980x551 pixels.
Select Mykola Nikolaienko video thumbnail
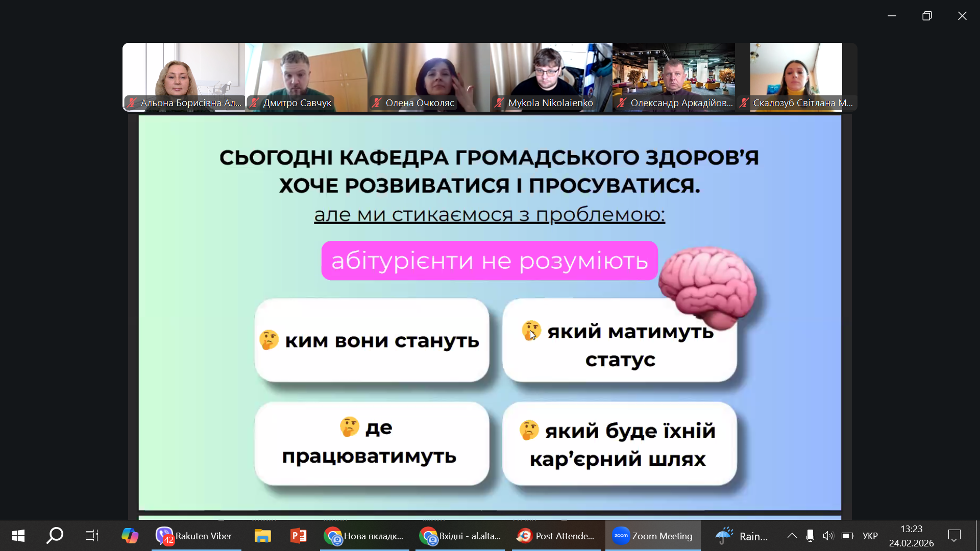[551, 77]
